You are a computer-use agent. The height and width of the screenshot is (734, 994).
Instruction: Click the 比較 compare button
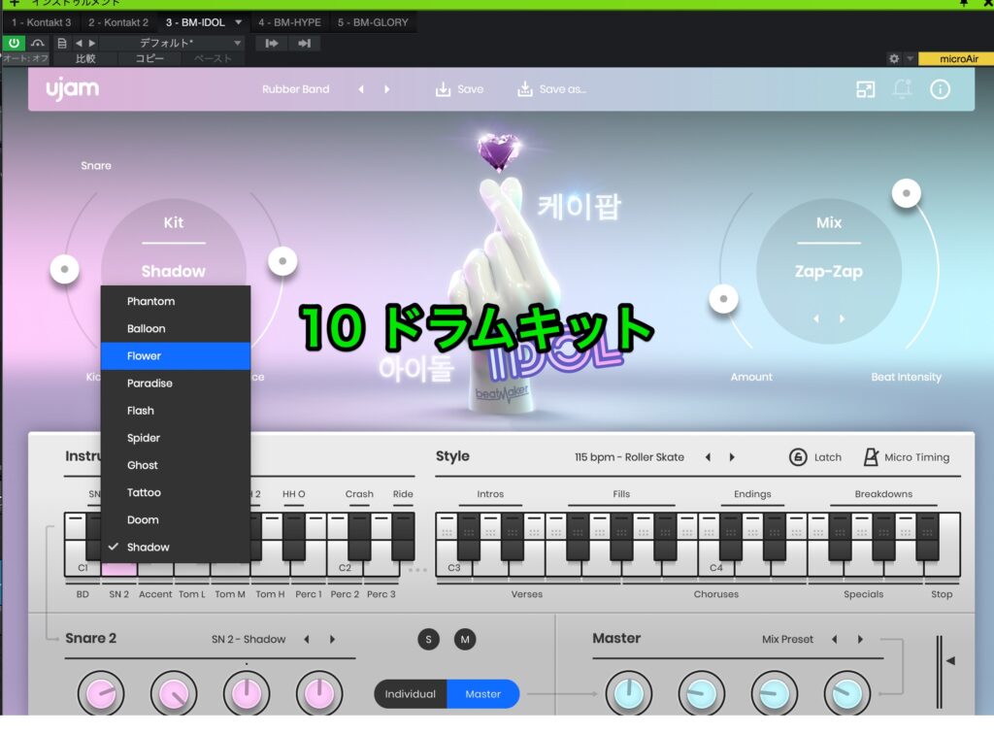point(85,58)
